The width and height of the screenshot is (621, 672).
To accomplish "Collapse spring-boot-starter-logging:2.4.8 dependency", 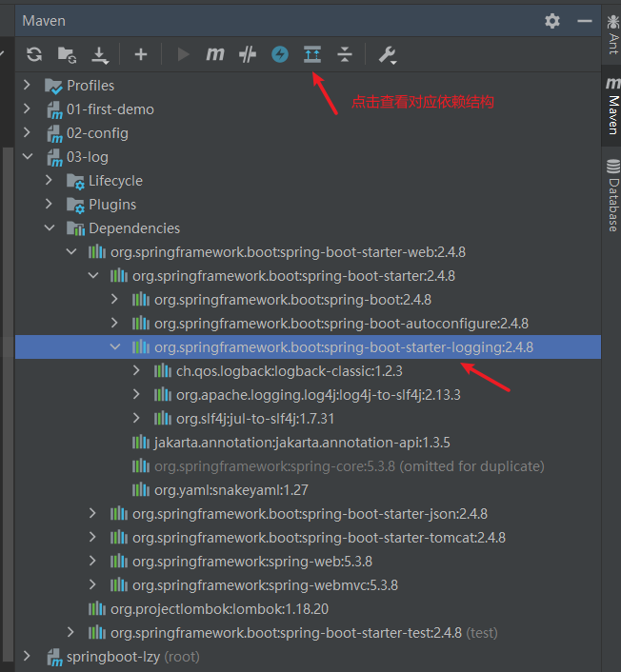I will click(x=115, y=346).
